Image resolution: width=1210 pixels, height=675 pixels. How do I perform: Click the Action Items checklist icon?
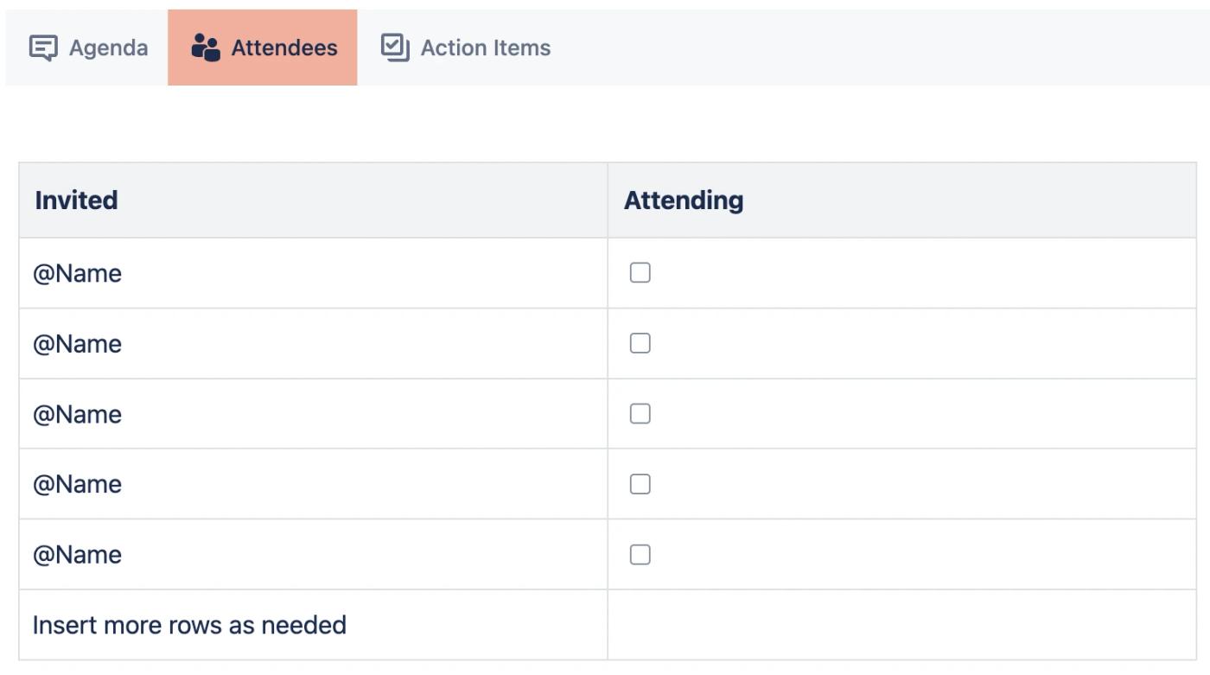(x=395, y=48)
